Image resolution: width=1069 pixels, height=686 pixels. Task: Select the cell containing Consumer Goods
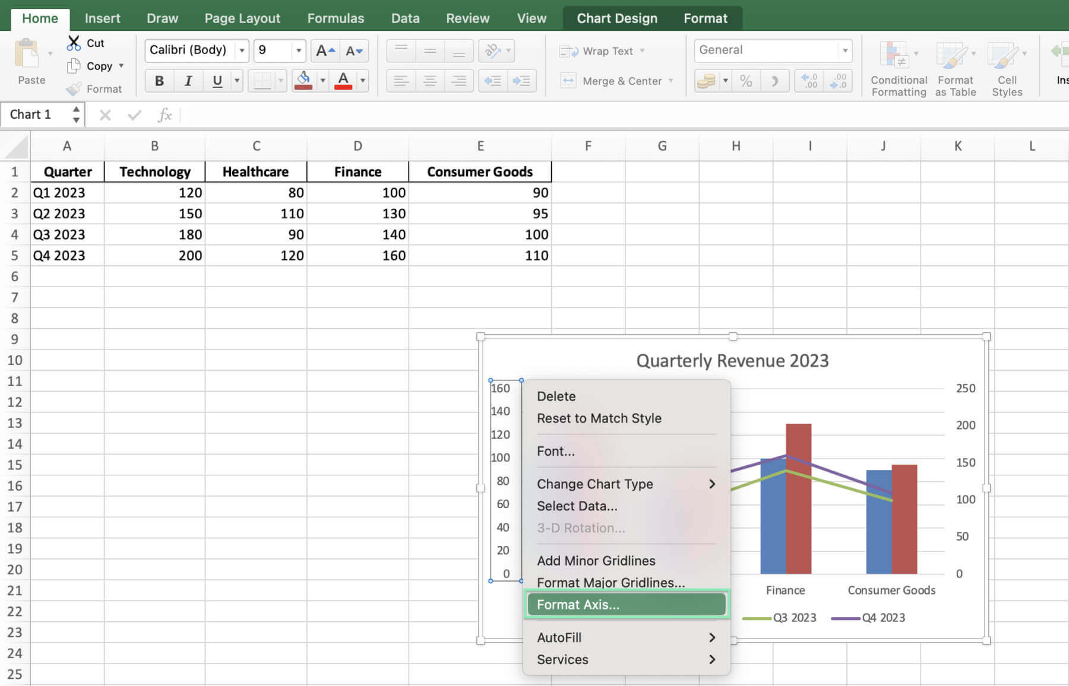point(480,171)
